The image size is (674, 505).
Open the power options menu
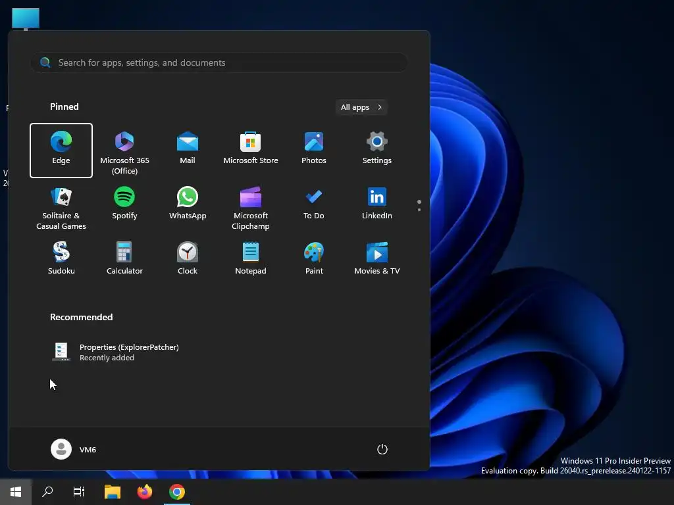pyautogui.click(x=382, y=449)
